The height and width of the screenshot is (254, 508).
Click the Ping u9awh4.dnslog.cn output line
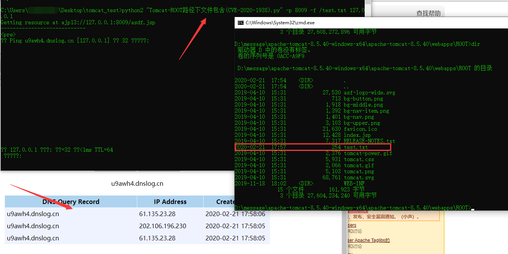tap(75, 41)
